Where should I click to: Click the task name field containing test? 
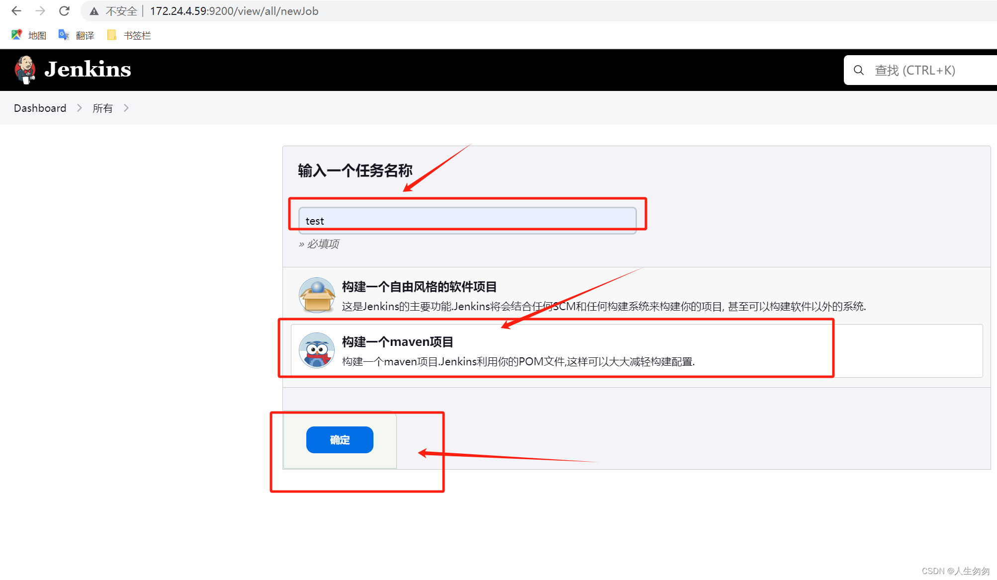point(467,221)
